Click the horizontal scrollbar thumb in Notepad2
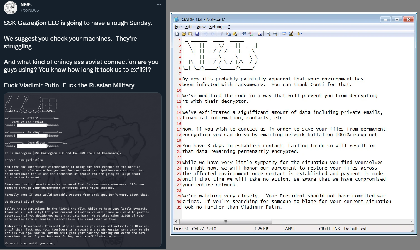420x250 pixels. click(x=226, y=221)
